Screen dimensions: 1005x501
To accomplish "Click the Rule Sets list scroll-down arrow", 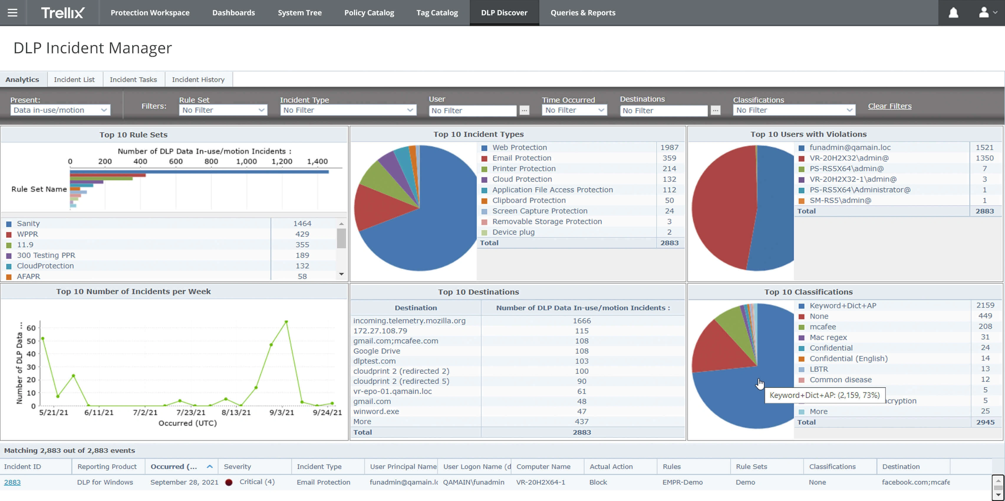I will click(341, 274).
